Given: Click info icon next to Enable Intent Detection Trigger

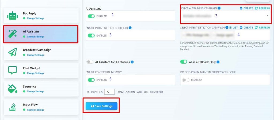Looking at the screenshot, I should click(x=130, y=28).
